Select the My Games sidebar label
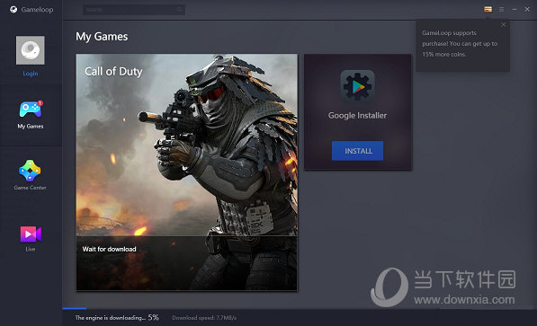Image resolution: width=537 pixels, height=326 pixels. point(31,127)
